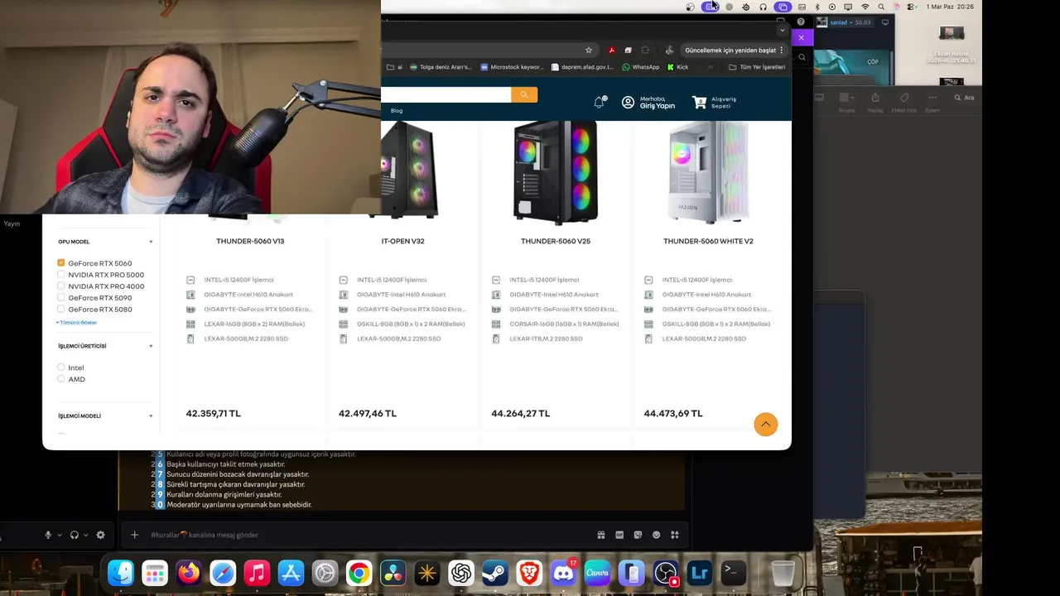Open the Blog link in the store navigation
The image size is (1060, 596).
coord(397,111)
